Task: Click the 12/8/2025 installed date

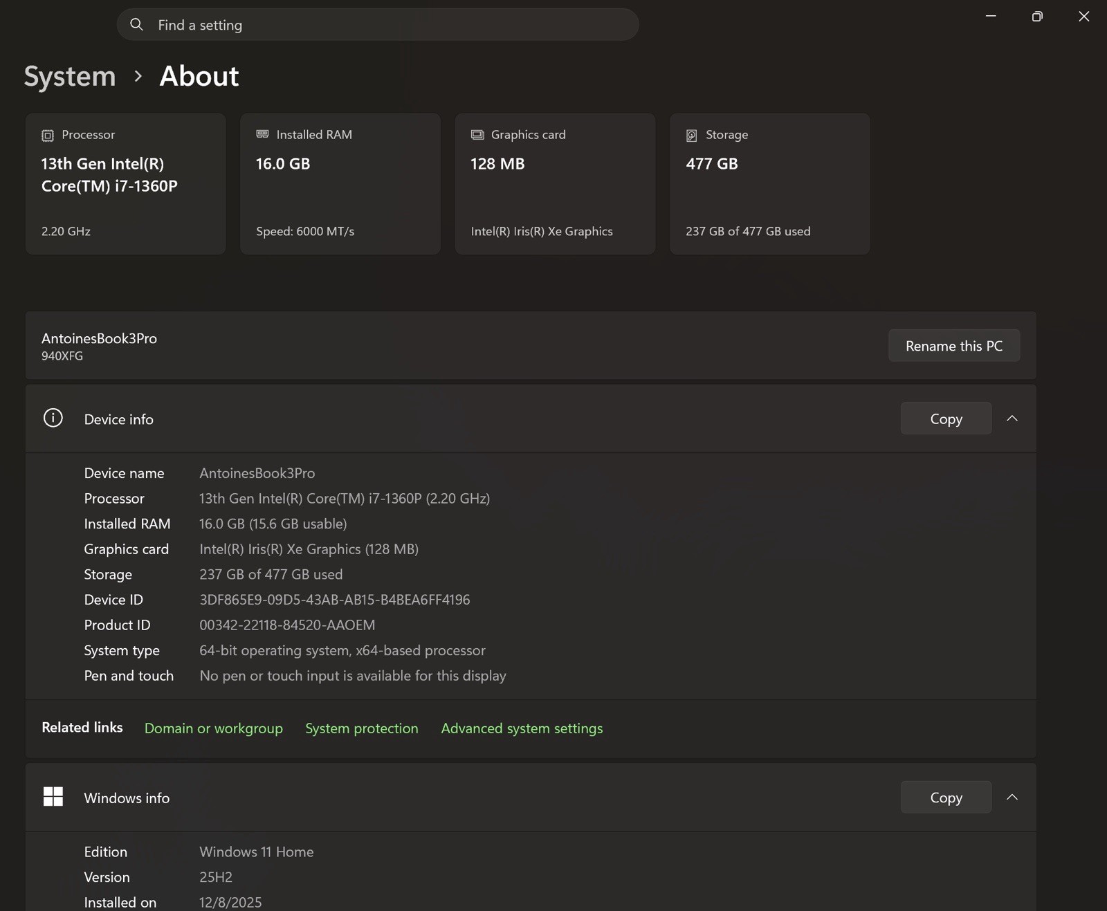Action: coord(230,903)
